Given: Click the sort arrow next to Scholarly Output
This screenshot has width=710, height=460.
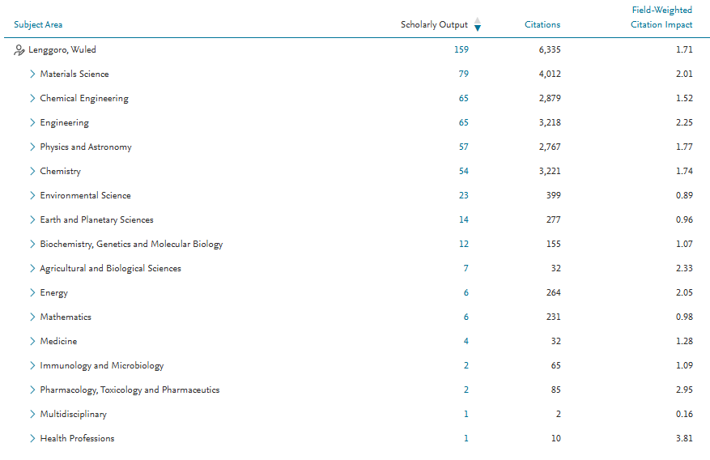Looking at the screenshot, I should (478, 25).
